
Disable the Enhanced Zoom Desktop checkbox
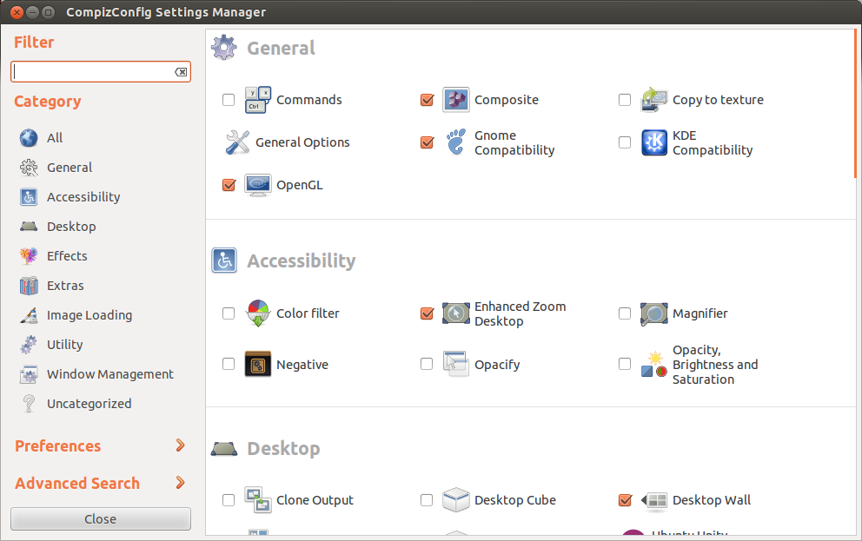[x=427, y=313]
